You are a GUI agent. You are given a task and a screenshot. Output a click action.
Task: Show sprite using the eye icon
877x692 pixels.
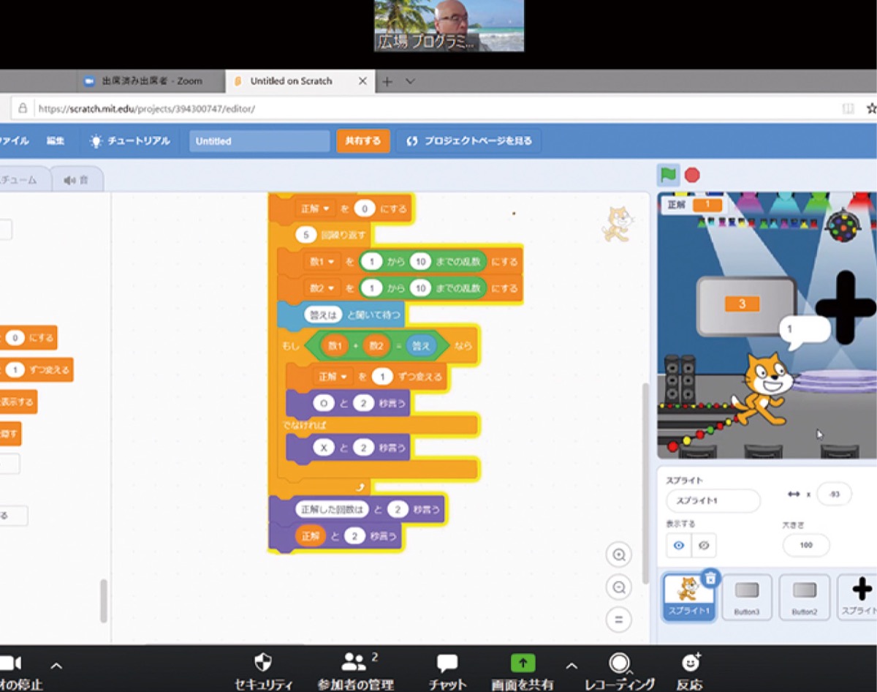679,545
